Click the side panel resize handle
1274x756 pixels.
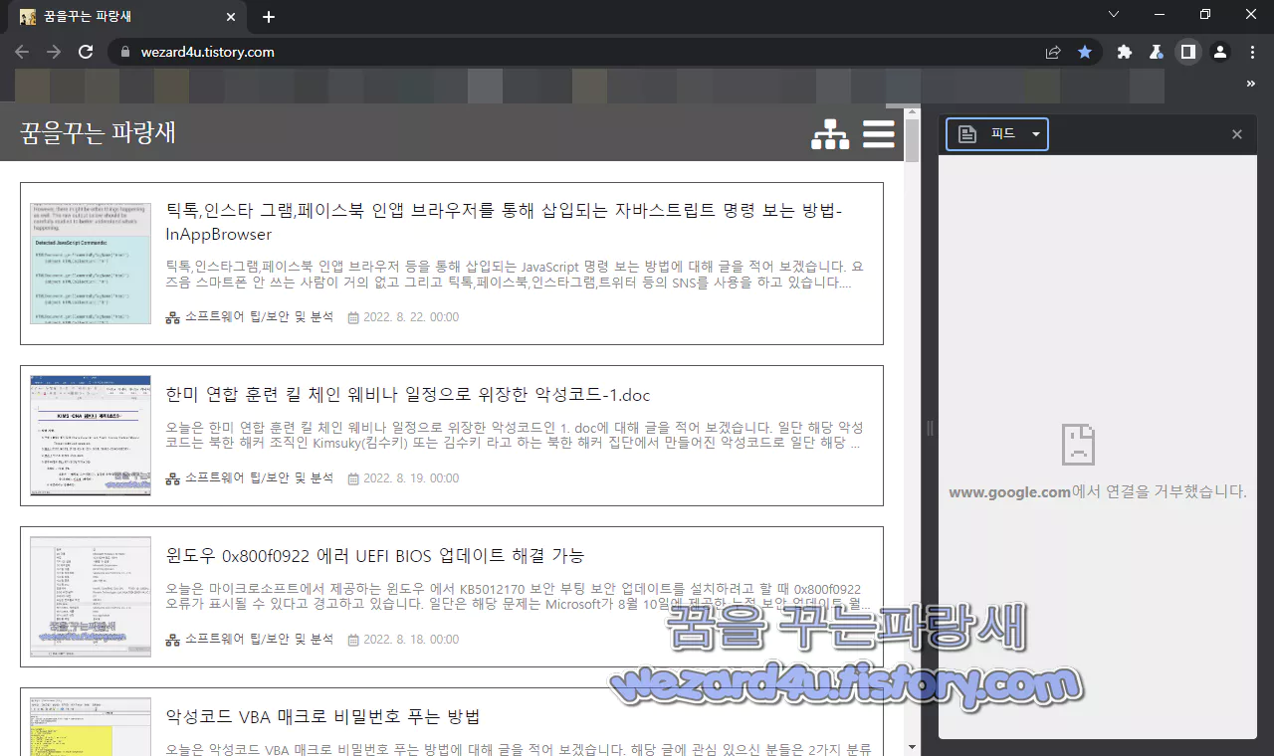click(930, 429)
